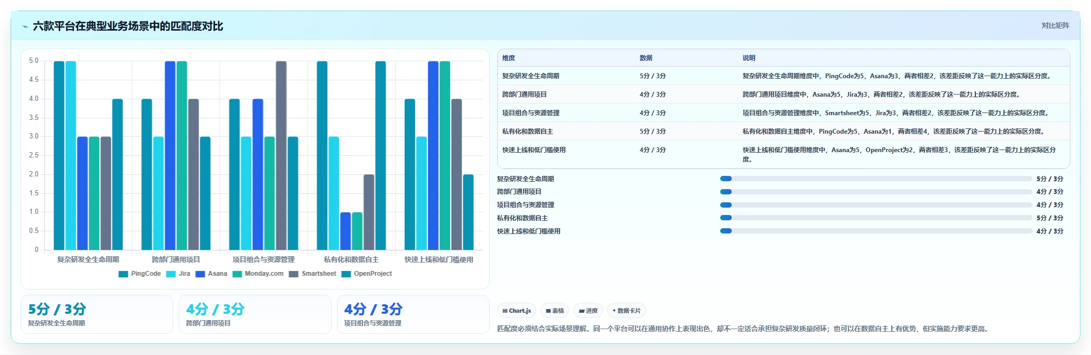Click x-axis label 跨部门通用项目 on chart
Viewport: 1091px width, 355px height.
click(176, 259)
